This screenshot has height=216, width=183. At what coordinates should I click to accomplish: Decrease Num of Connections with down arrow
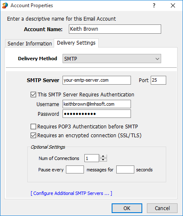(x=103, y=160)
